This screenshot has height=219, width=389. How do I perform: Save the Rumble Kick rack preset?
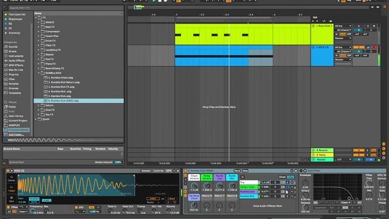click(x=296, y=171)
